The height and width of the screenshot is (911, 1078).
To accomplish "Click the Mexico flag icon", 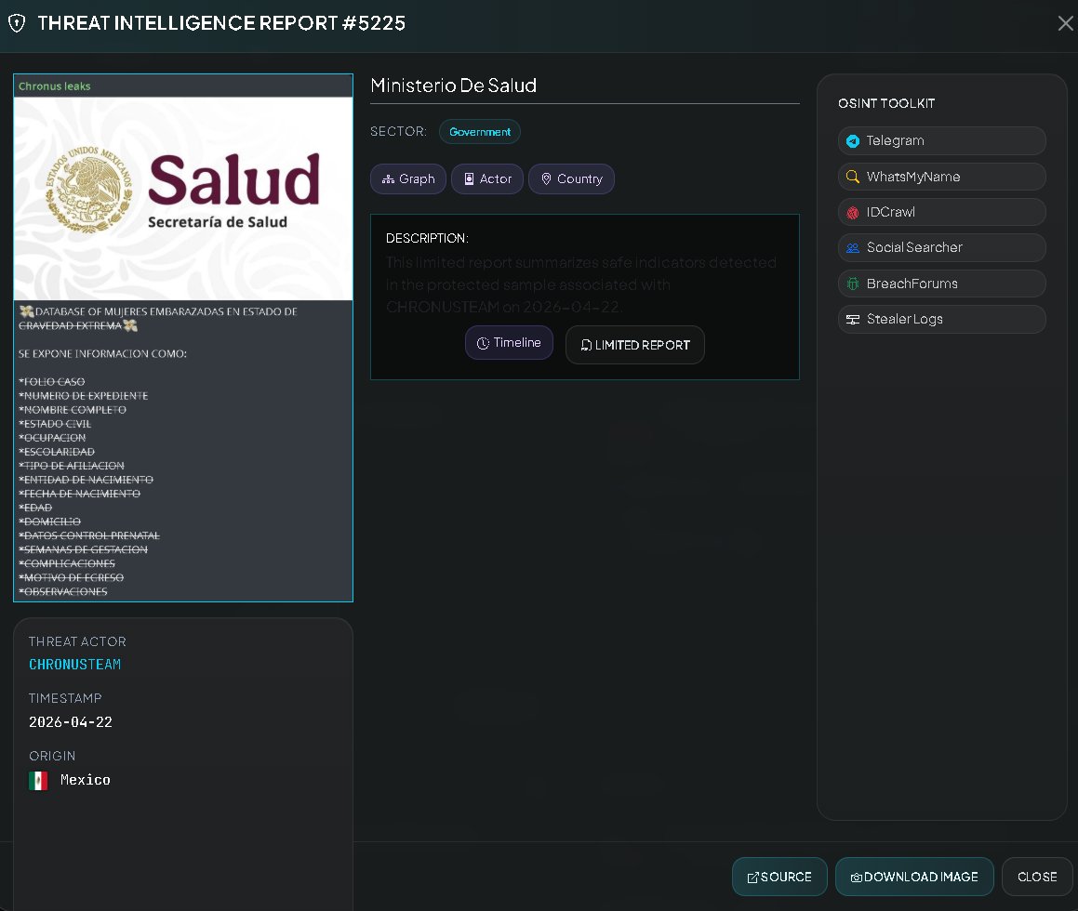I will tap(38, 781).
